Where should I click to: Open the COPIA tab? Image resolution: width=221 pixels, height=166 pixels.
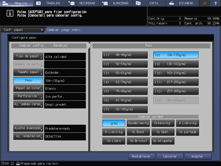click(x=149, y=3)
